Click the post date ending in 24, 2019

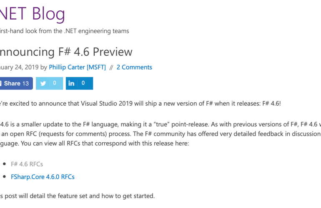tap(19, 67)
